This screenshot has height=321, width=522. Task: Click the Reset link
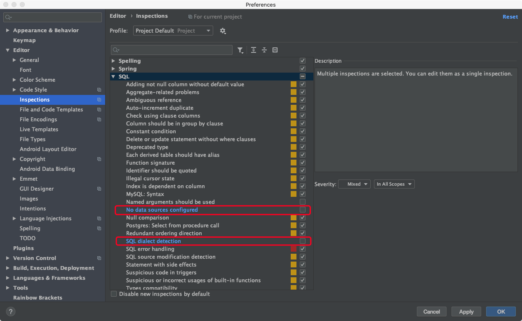[x=510, y=17]
